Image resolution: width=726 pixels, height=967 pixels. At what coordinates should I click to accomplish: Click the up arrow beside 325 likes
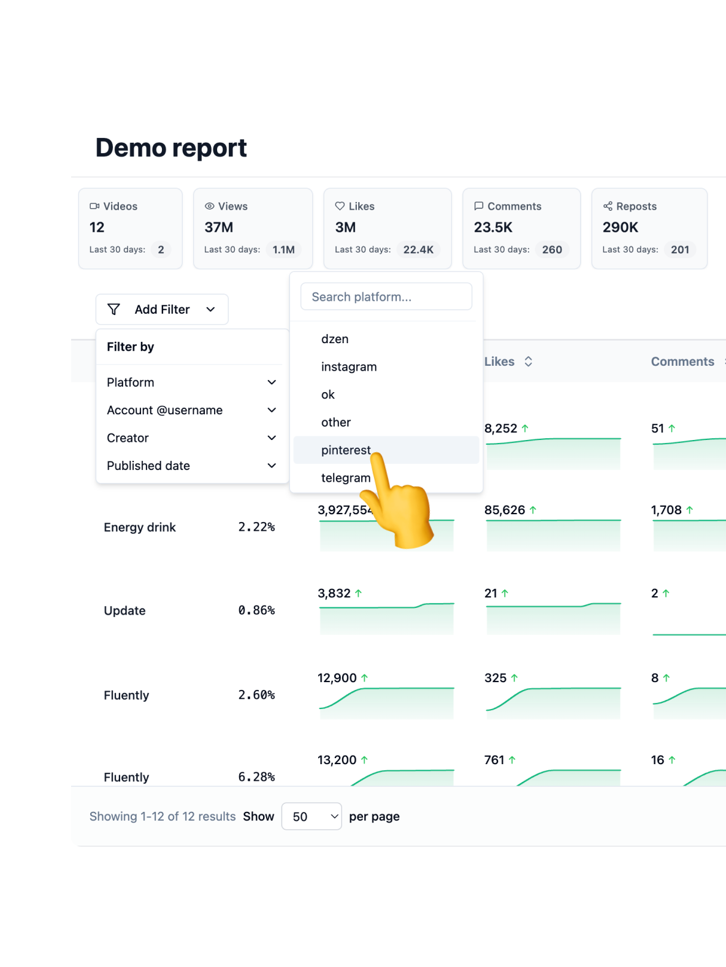(x=514, y=678)
